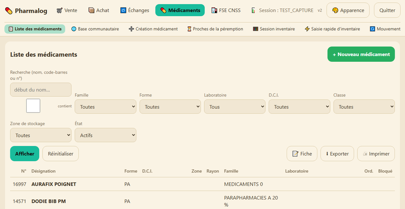Open the Base communautaire sub-tab

95,29
